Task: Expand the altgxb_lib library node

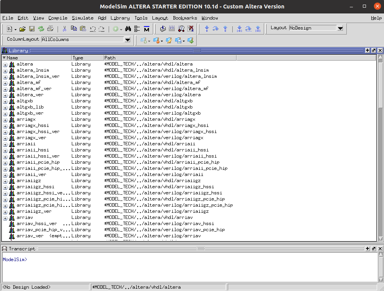Action: pyautogui.click(x=5, y=108)
